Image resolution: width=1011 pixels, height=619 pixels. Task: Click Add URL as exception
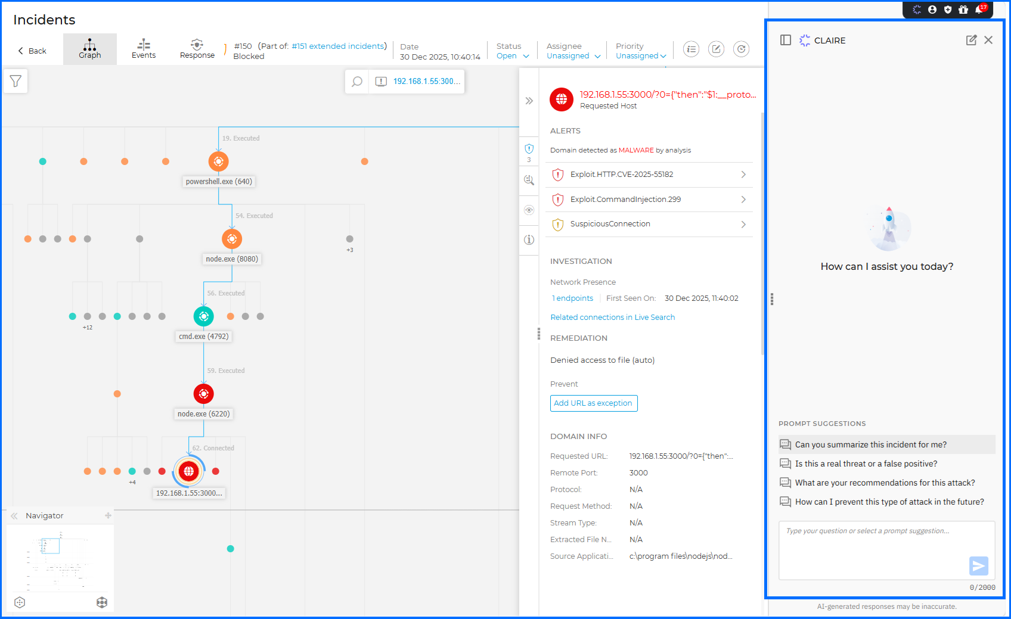(x=594, y=403)
